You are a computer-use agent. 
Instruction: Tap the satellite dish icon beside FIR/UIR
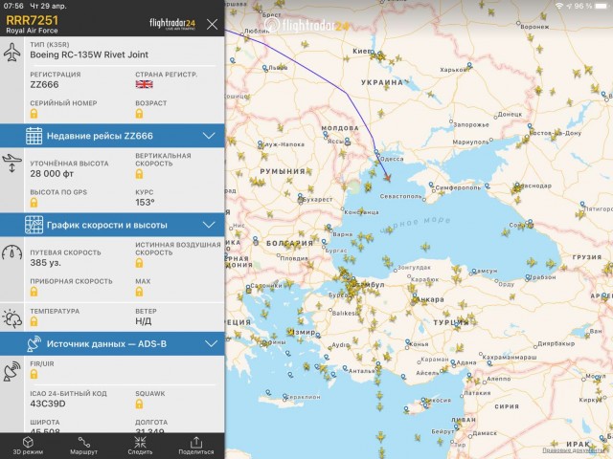click(12, 371)
